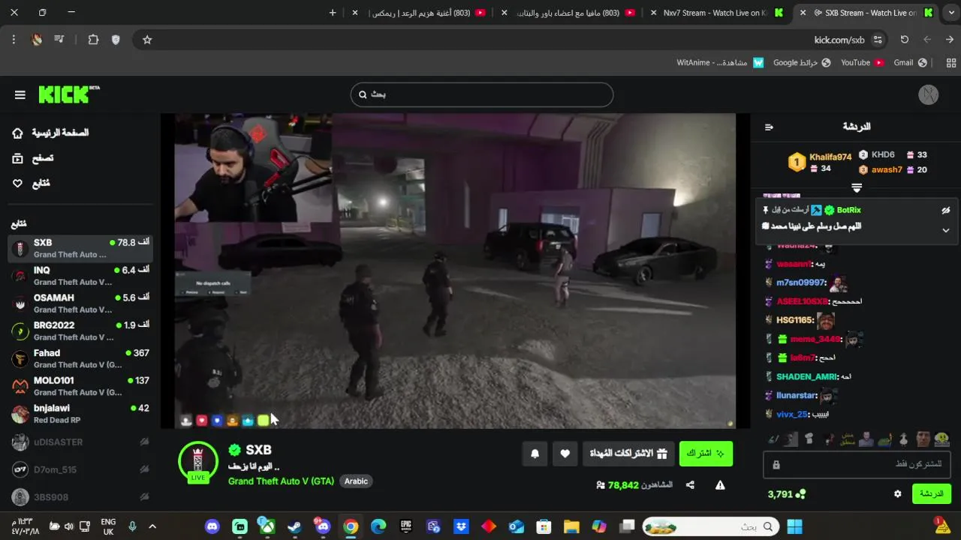Toggle notification bell for SXB

point(535,454)
